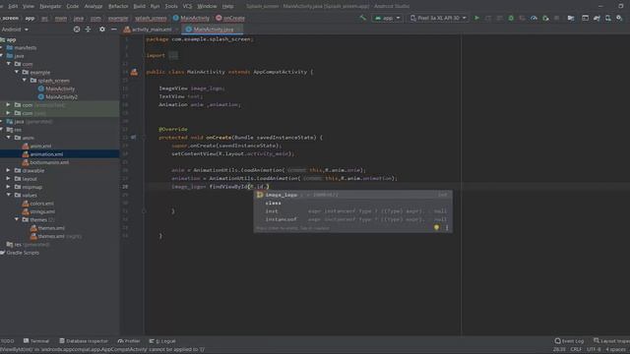Click the MainActivity breadcrumb in navigation bar
The image size is (630, 354).
pyautogui.click(x=191, y=18)
